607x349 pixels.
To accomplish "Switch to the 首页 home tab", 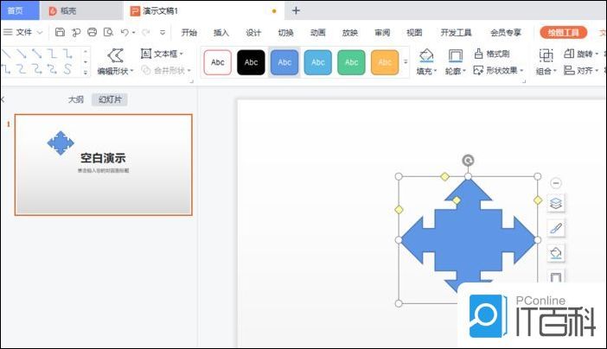I will click(19, 10).
